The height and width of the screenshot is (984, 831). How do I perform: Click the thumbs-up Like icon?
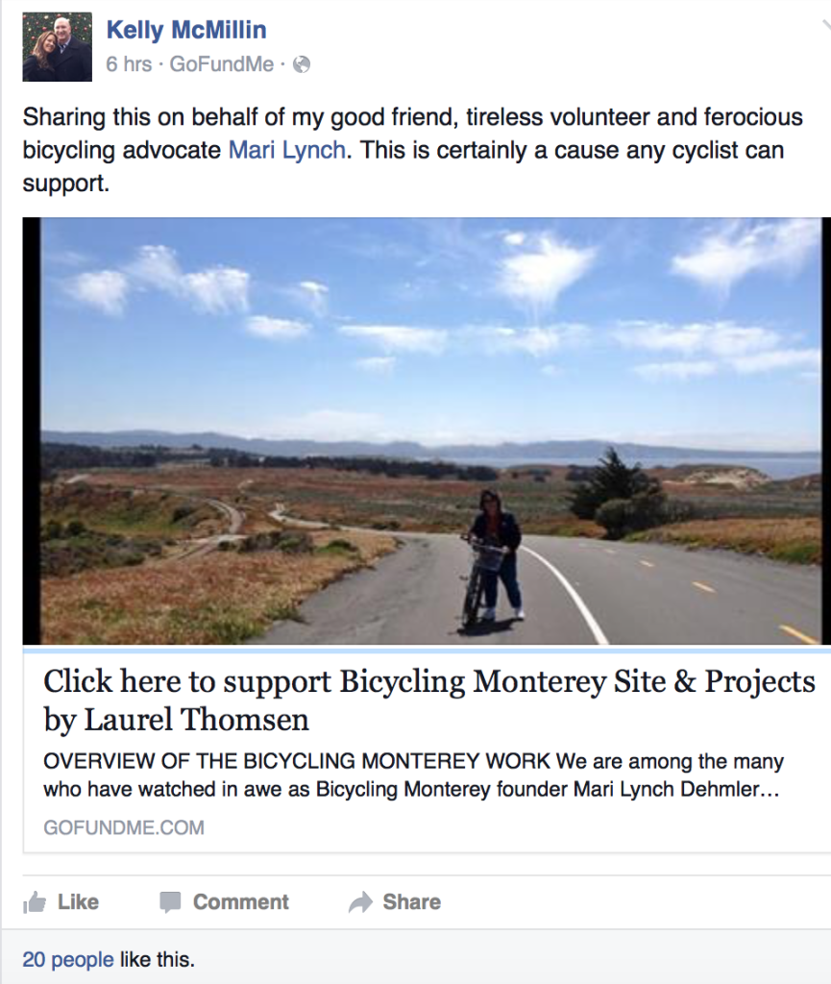(35, 902)
